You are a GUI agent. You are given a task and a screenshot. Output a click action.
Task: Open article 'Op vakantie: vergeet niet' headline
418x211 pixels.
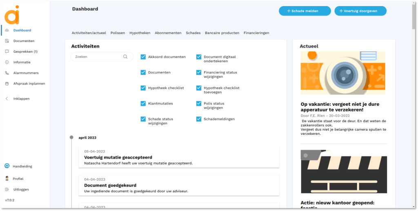pyautogui.click(x=340, y=107)
